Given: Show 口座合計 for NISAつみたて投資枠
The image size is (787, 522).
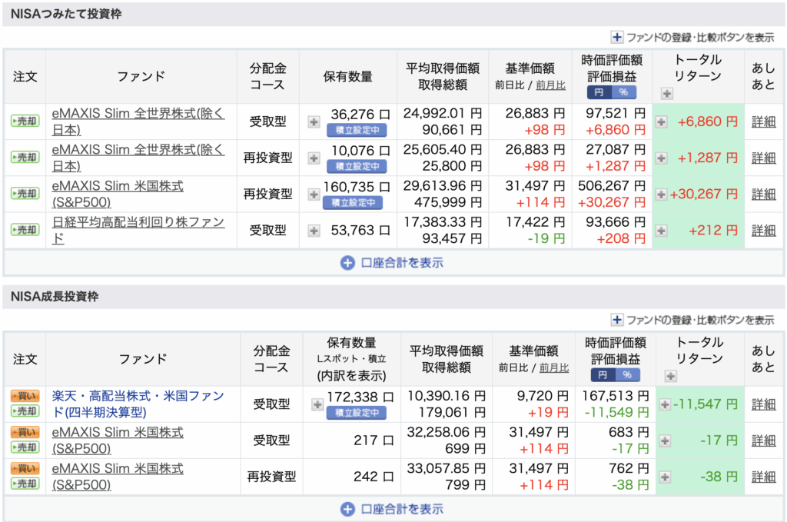Looking at the screenshot, I should tap(392, 262).
